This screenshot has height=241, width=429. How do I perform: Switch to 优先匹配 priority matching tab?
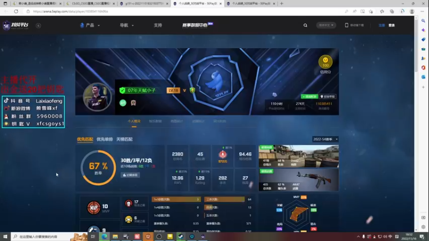85,139
